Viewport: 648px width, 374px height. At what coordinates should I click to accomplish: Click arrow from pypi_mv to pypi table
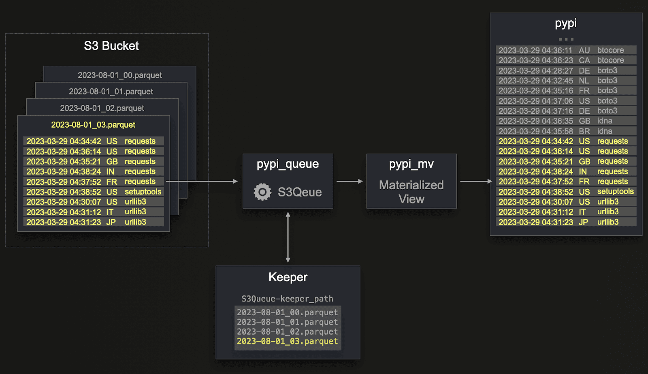point(476,181)
